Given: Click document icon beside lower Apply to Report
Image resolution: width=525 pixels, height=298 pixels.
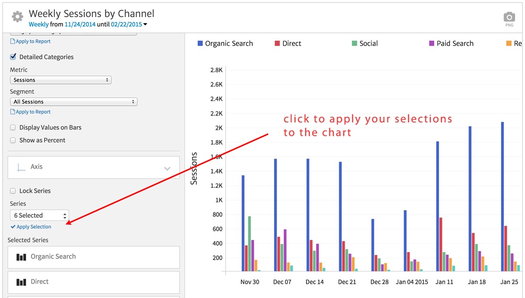Looking at the screenshot, I should click(x=13, y=112).
